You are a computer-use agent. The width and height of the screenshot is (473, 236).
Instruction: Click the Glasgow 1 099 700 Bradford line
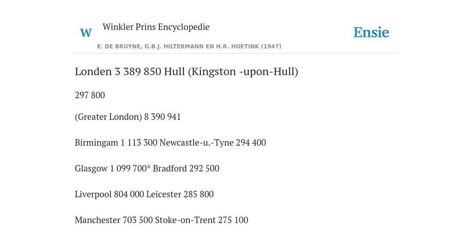point(147,169)
